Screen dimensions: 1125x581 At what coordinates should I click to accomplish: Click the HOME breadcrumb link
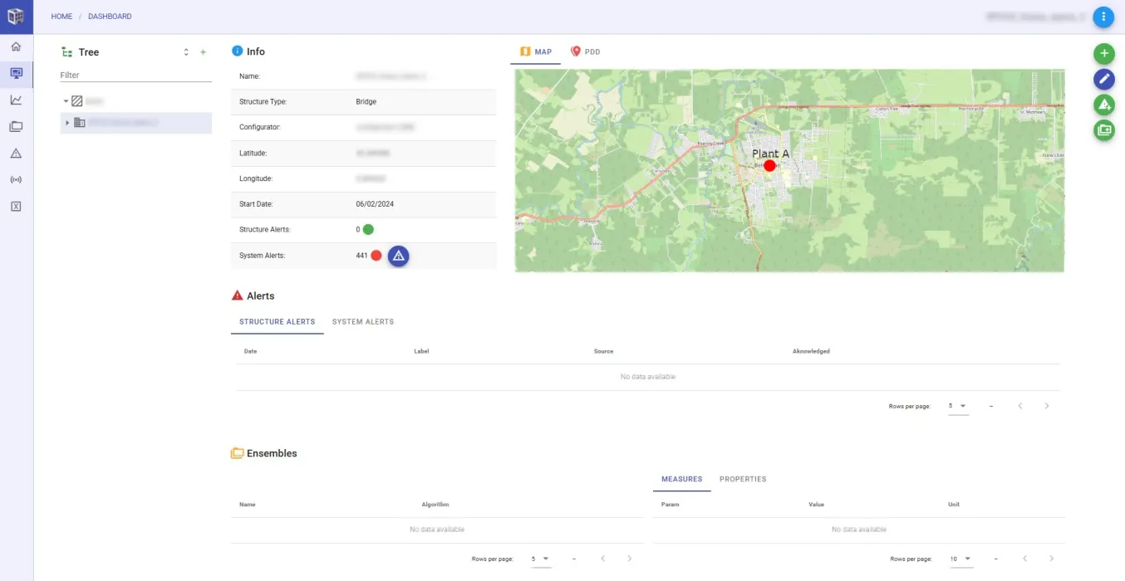click(x=61, y=16)
